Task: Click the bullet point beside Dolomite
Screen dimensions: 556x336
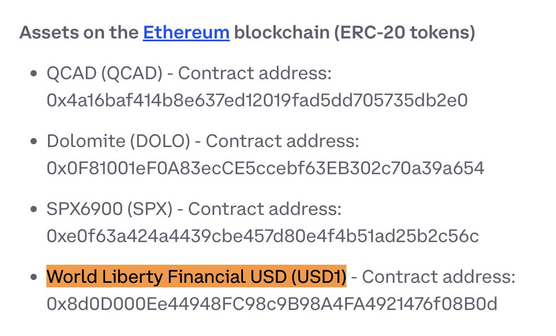Action: point(34,141)
